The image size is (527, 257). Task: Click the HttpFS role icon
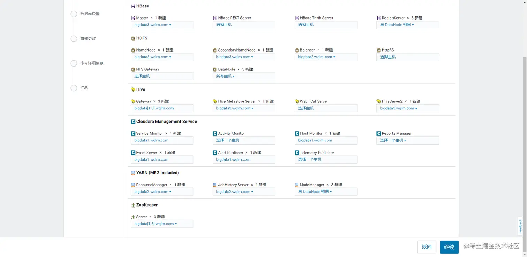coord(379,50)
